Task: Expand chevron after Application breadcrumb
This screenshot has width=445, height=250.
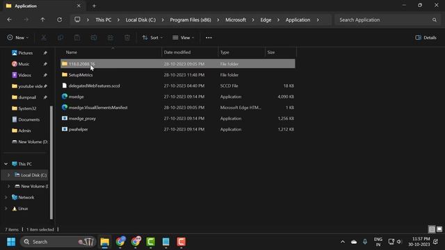Action: (318, 20)
